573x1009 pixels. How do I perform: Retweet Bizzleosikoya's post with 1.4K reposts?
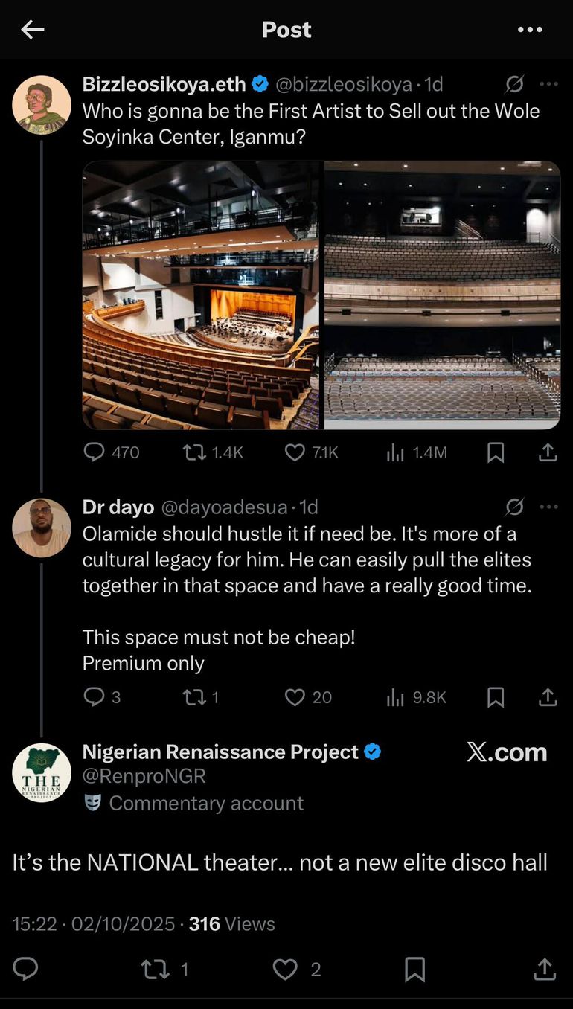[194, 452]
